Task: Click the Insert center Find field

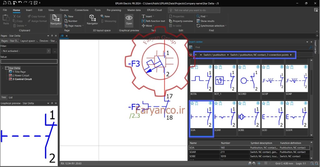Action: (x=253, y=47)
